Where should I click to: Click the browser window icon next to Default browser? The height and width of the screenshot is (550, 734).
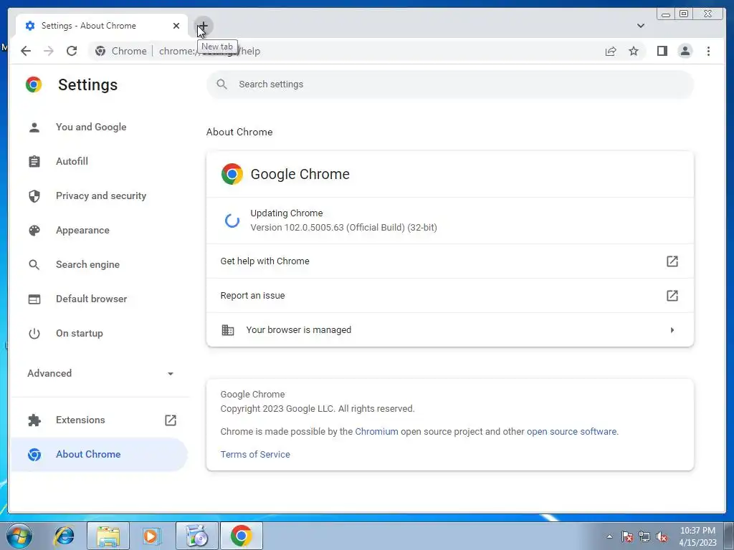coord(34,299)
